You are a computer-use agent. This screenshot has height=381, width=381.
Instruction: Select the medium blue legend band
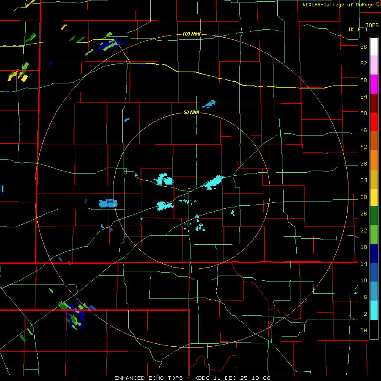[x=374, y=272]
